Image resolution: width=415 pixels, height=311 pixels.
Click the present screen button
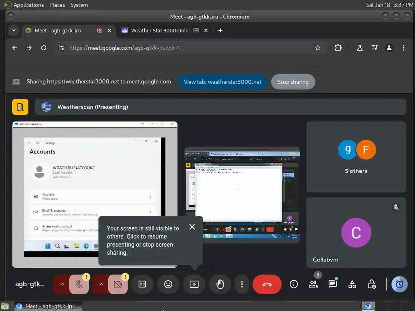(194, 284)
